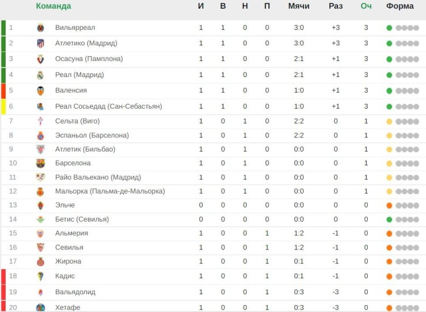The image size is (426, 312).
Task: Click the Мячи column header
Action: [x=299, y=6]
